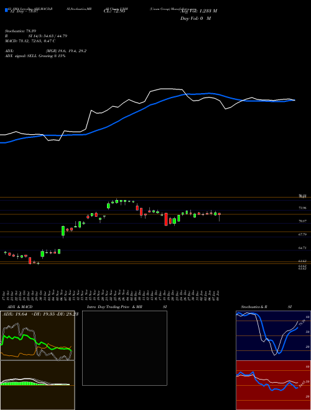
Task: Select the 'Avg Vol: 1.233 M' label
Action: point(198,11)
